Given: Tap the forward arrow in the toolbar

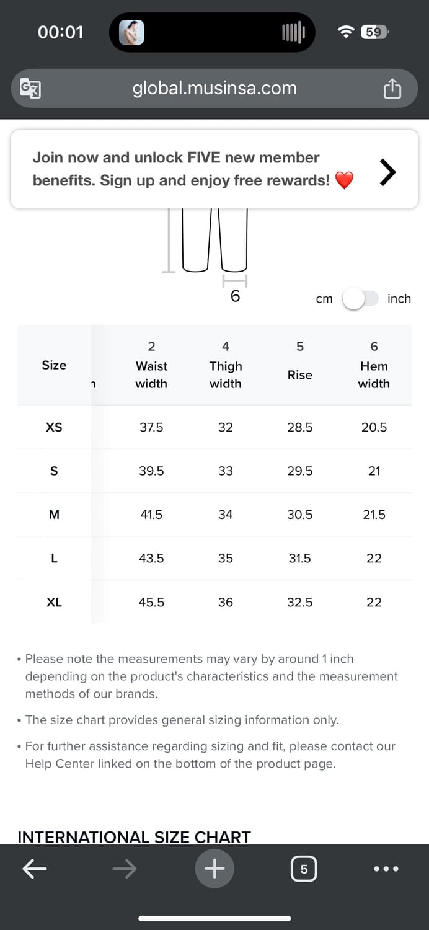Looking at the screenshot, I should (x=125, y=869).
